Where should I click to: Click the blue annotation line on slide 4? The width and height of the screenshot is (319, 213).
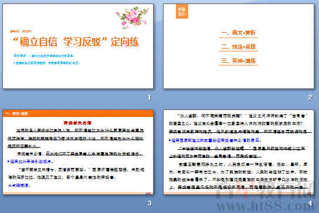click(215, 140)
